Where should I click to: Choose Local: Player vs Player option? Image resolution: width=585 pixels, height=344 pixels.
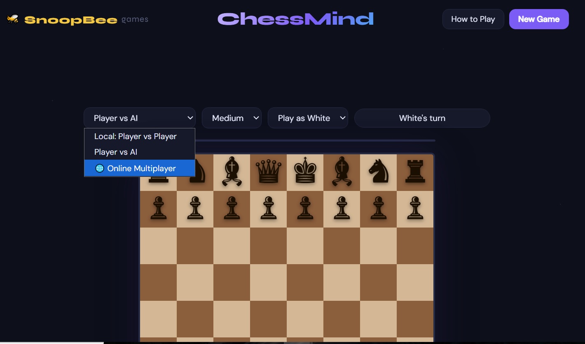[140, 136]
